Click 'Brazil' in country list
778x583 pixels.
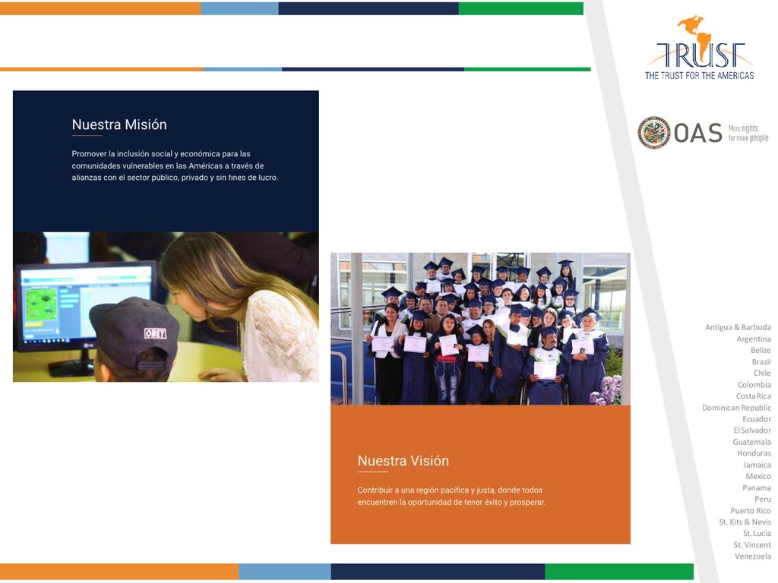[761, 362]
